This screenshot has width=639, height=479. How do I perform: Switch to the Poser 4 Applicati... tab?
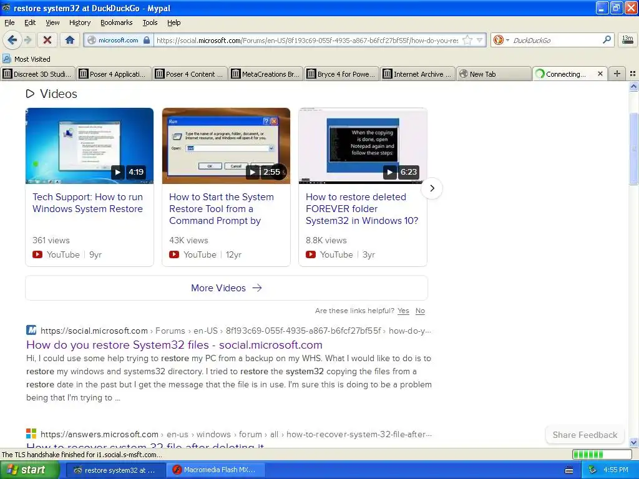pos(114,74)
